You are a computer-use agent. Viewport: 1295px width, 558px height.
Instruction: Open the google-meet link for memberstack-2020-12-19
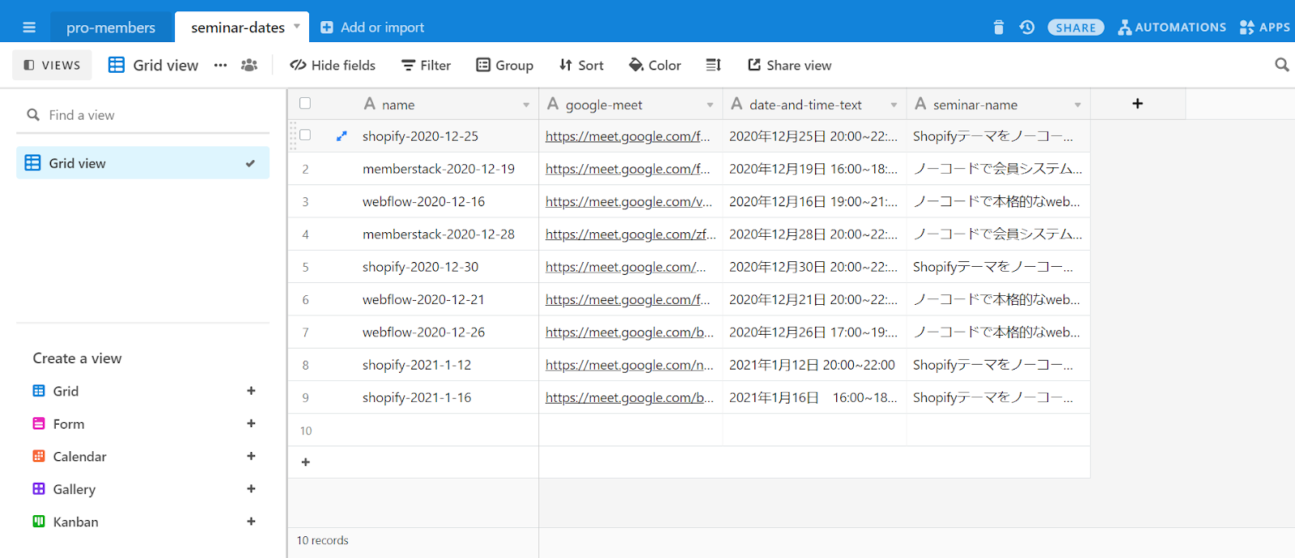627,169
